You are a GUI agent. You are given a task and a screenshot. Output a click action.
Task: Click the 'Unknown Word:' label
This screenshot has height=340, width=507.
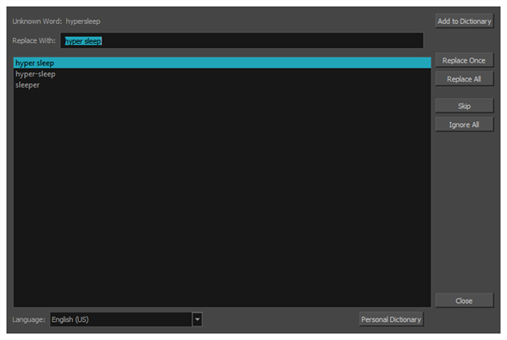click(x=37, y=21)
